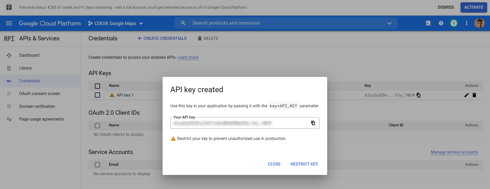The height and width of the screenshot is (189, 490).
Task: Dismiss the free trial banner
Action: point(446,7)
